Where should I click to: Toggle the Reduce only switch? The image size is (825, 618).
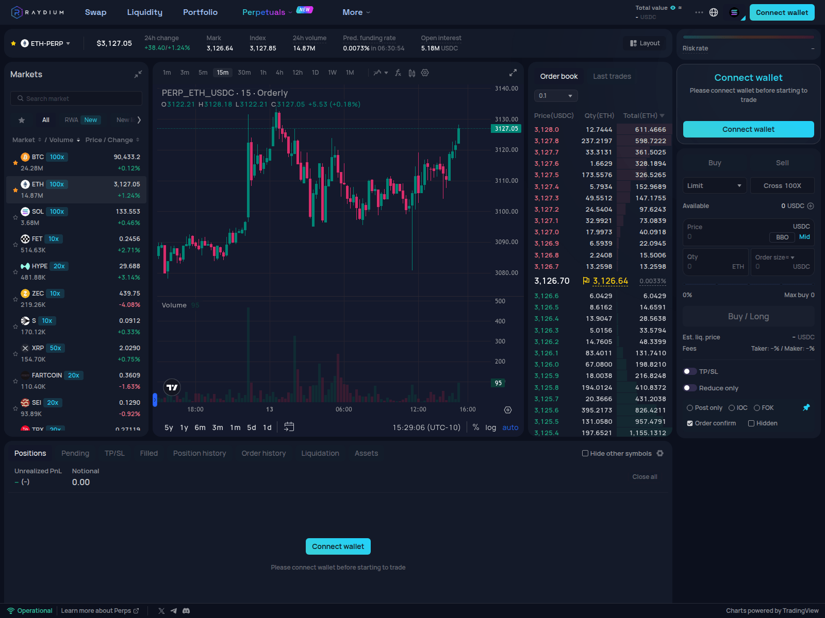pos(689,388)
